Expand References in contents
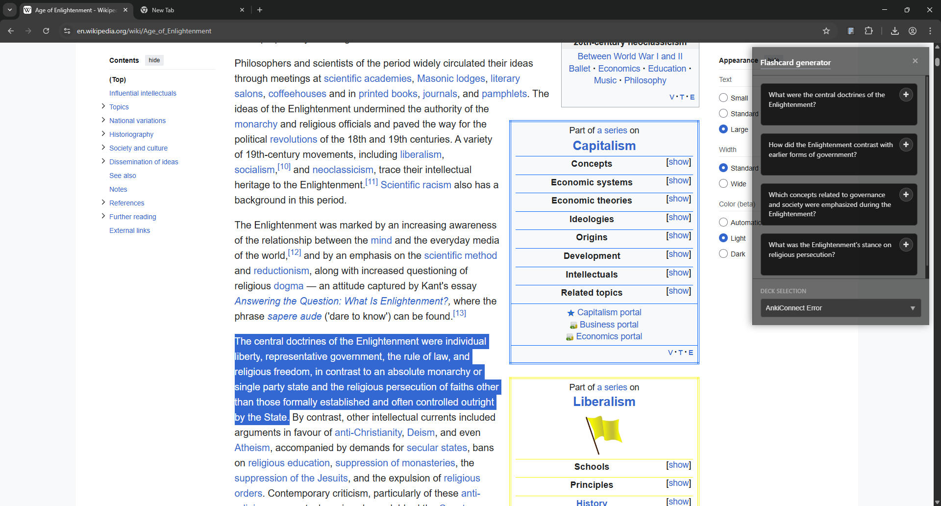Screen dimensions: 941x506 pyautogui.click(x=103, y=202)
